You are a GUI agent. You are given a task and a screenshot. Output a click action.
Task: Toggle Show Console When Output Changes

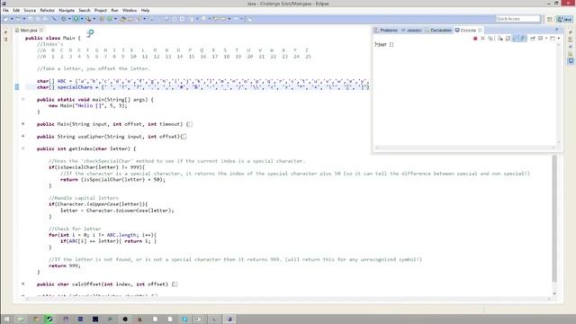tap(523, 38)
